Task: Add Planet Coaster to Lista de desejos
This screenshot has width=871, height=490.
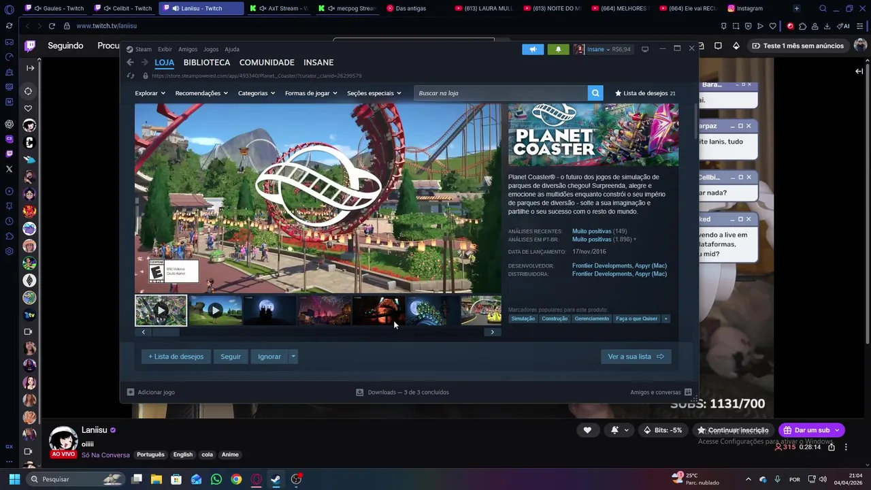Action: tap(176, 357)
